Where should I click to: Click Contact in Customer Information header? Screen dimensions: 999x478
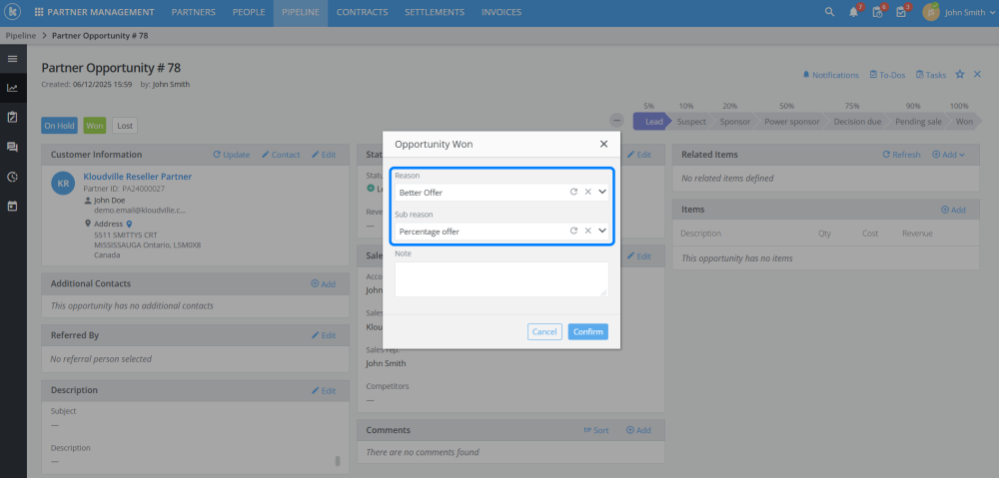[281, 155]
